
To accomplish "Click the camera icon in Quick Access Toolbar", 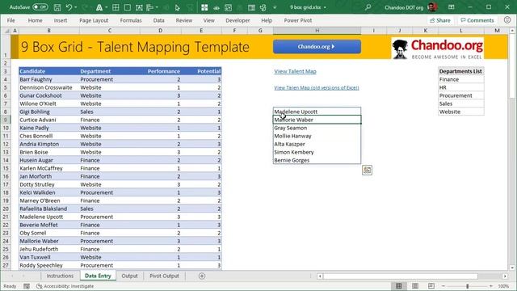I will (x=216, y=7).
